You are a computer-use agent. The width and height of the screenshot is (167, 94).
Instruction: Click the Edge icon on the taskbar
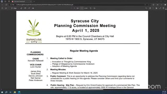point(19,92)
